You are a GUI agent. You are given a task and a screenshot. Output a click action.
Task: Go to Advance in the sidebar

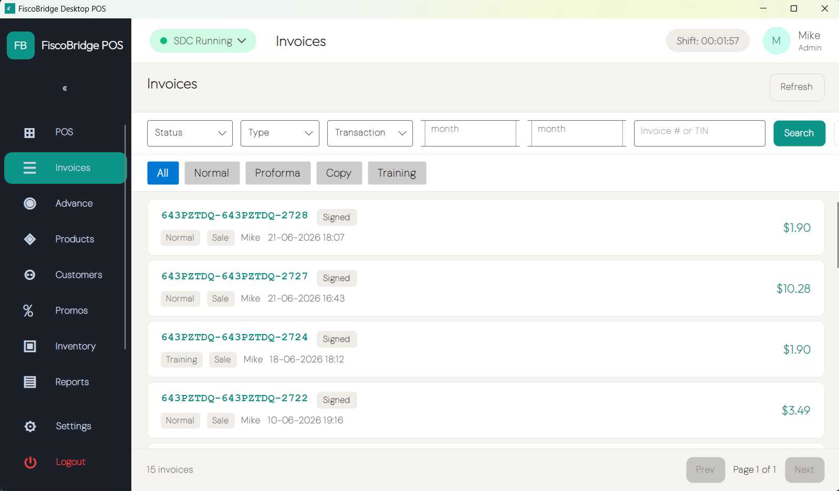point(74,204)
